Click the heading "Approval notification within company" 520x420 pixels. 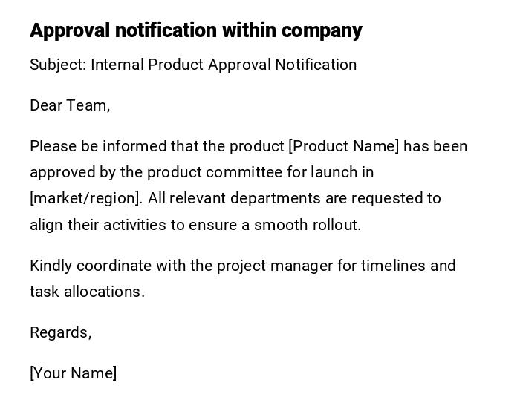[196, 30]
